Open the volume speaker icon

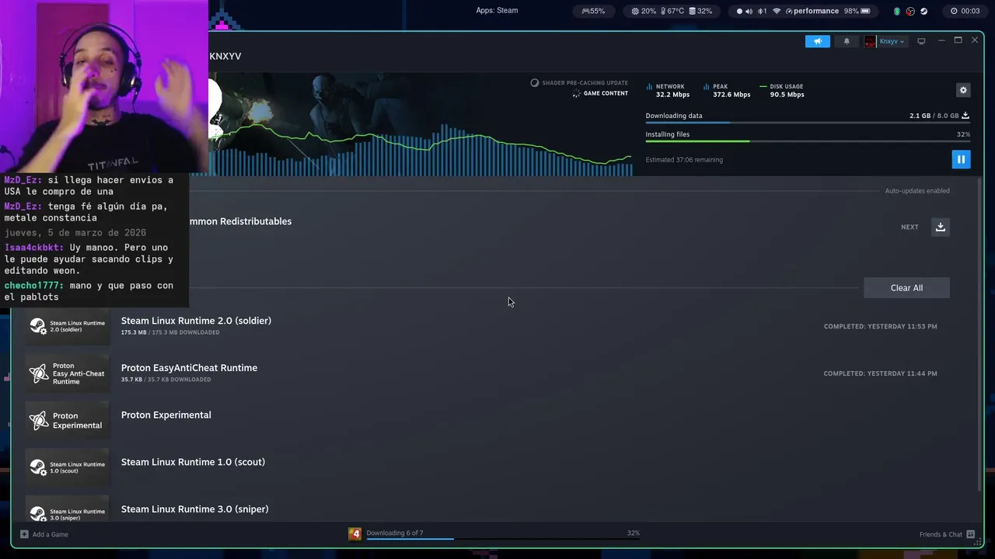click(749, 11)
